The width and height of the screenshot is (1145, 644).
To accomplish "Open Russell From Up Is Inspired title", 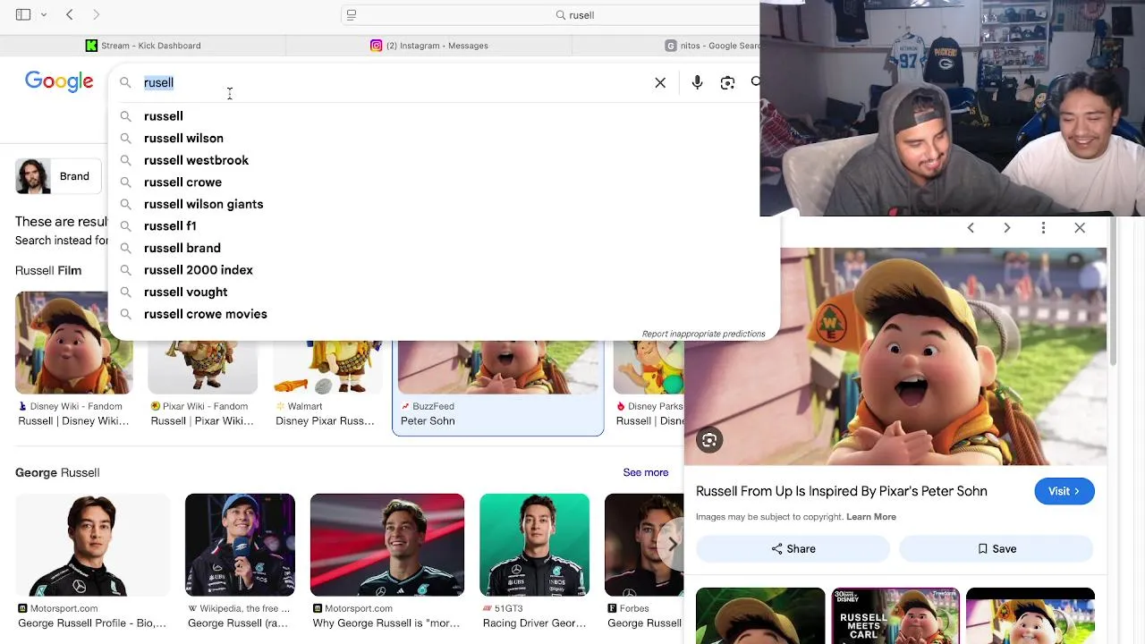I will (842, 491).
